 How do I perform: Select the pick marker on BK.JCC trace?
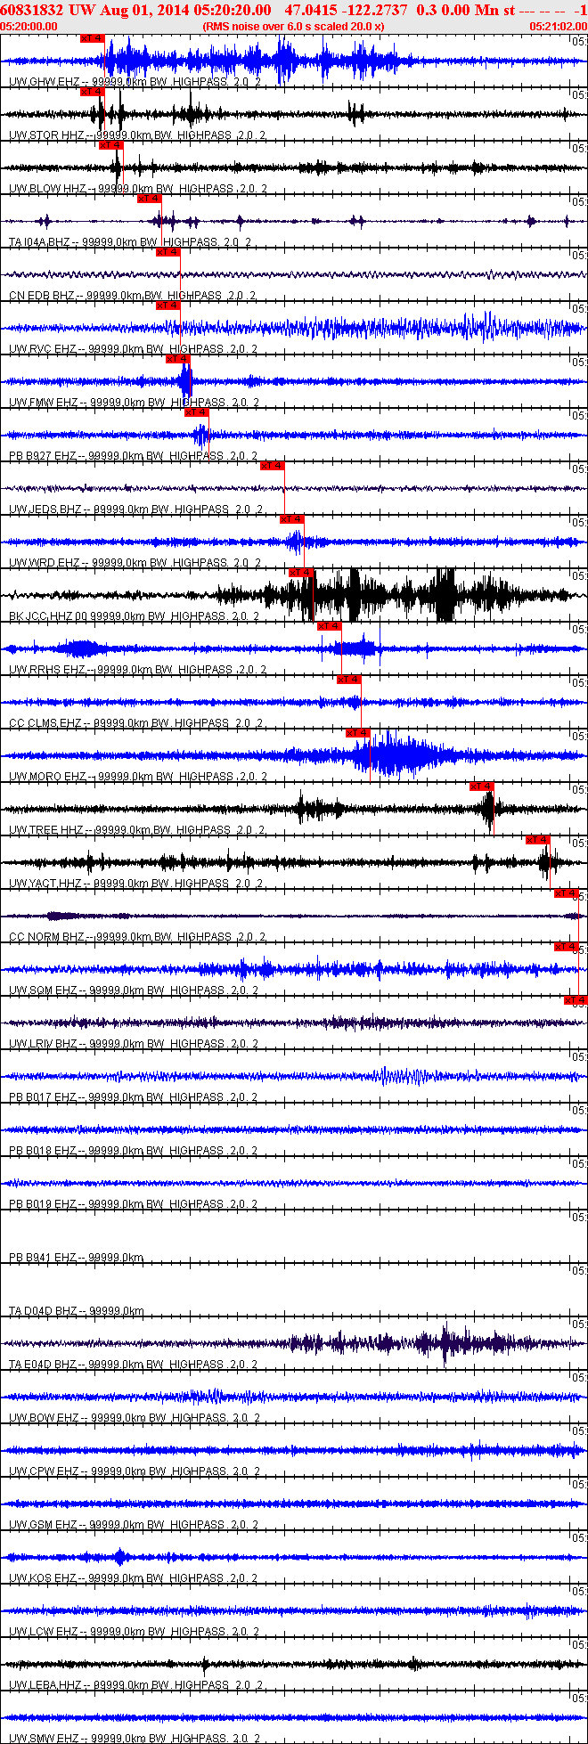[300, 573]
